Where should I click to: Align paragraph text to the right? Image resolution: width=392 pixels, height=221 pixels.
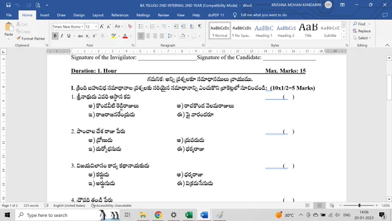point(155,36)
